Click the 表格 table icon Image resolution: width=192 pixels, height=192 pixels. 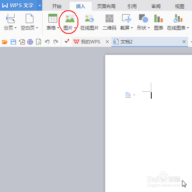point(53,18)
